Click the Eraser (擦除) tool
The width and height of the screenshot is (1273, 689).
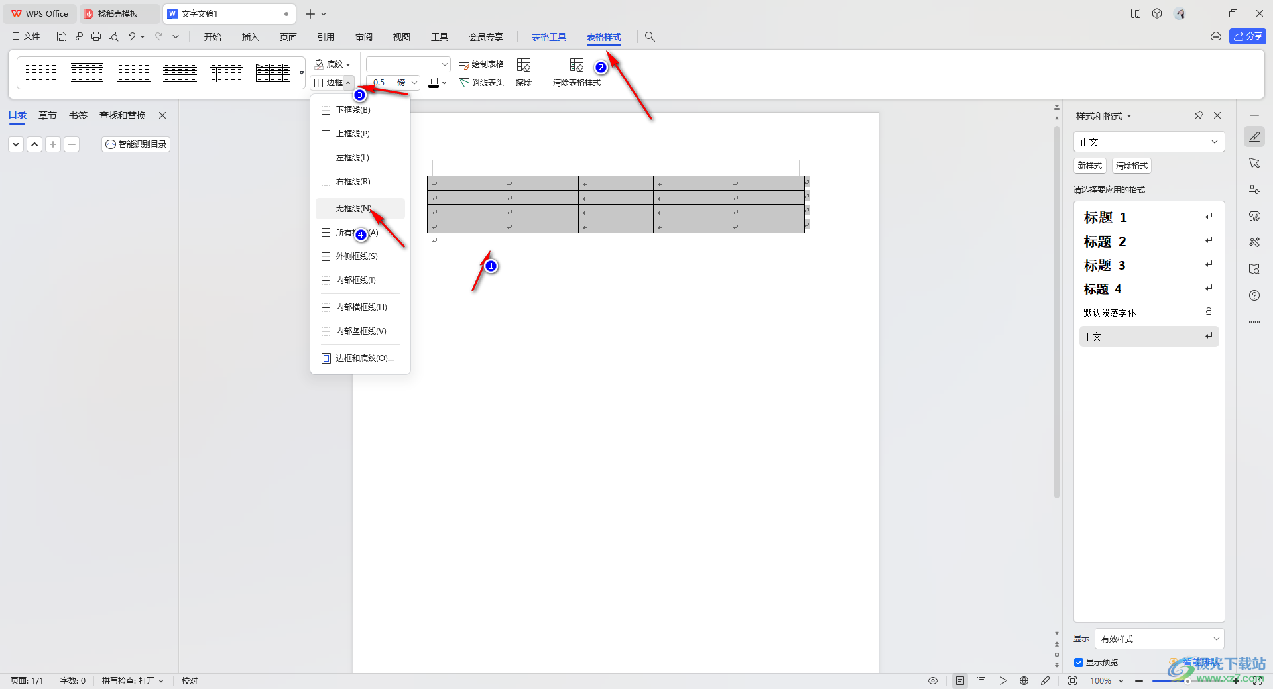[524, 72]
